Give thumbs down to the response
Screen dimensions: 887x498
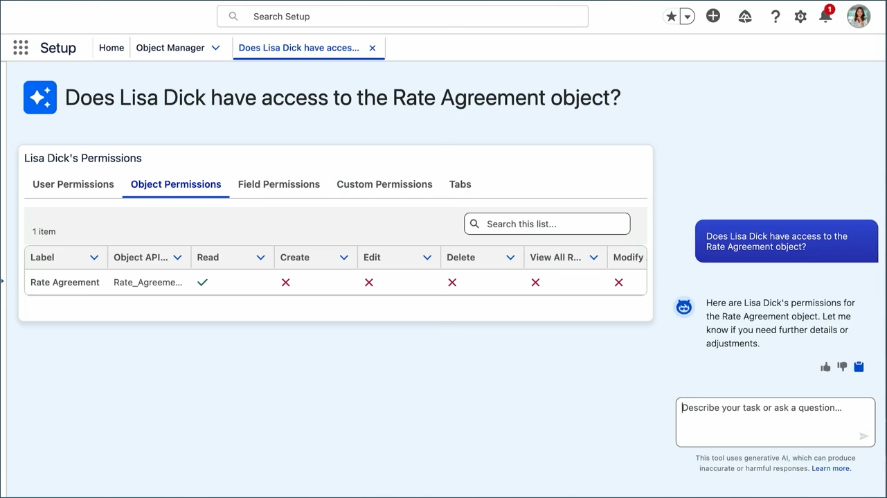tap(842, 367)
